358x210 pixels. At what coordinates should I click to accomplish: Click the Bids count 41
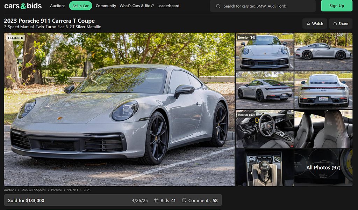click(x=173, y=201)
